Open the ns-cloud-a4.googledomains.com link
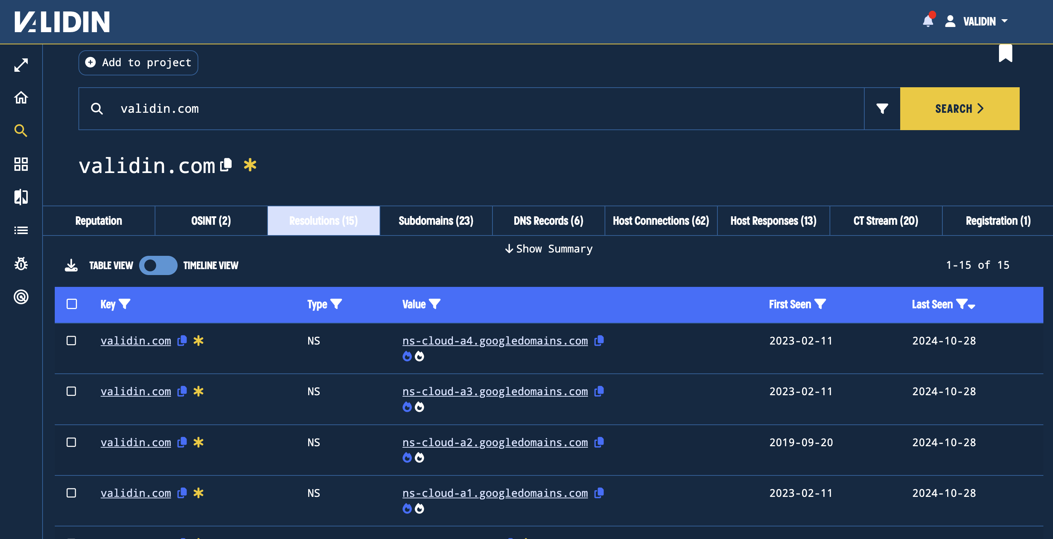Viewport: 1053px width, 539px height. tap(495, 340)
